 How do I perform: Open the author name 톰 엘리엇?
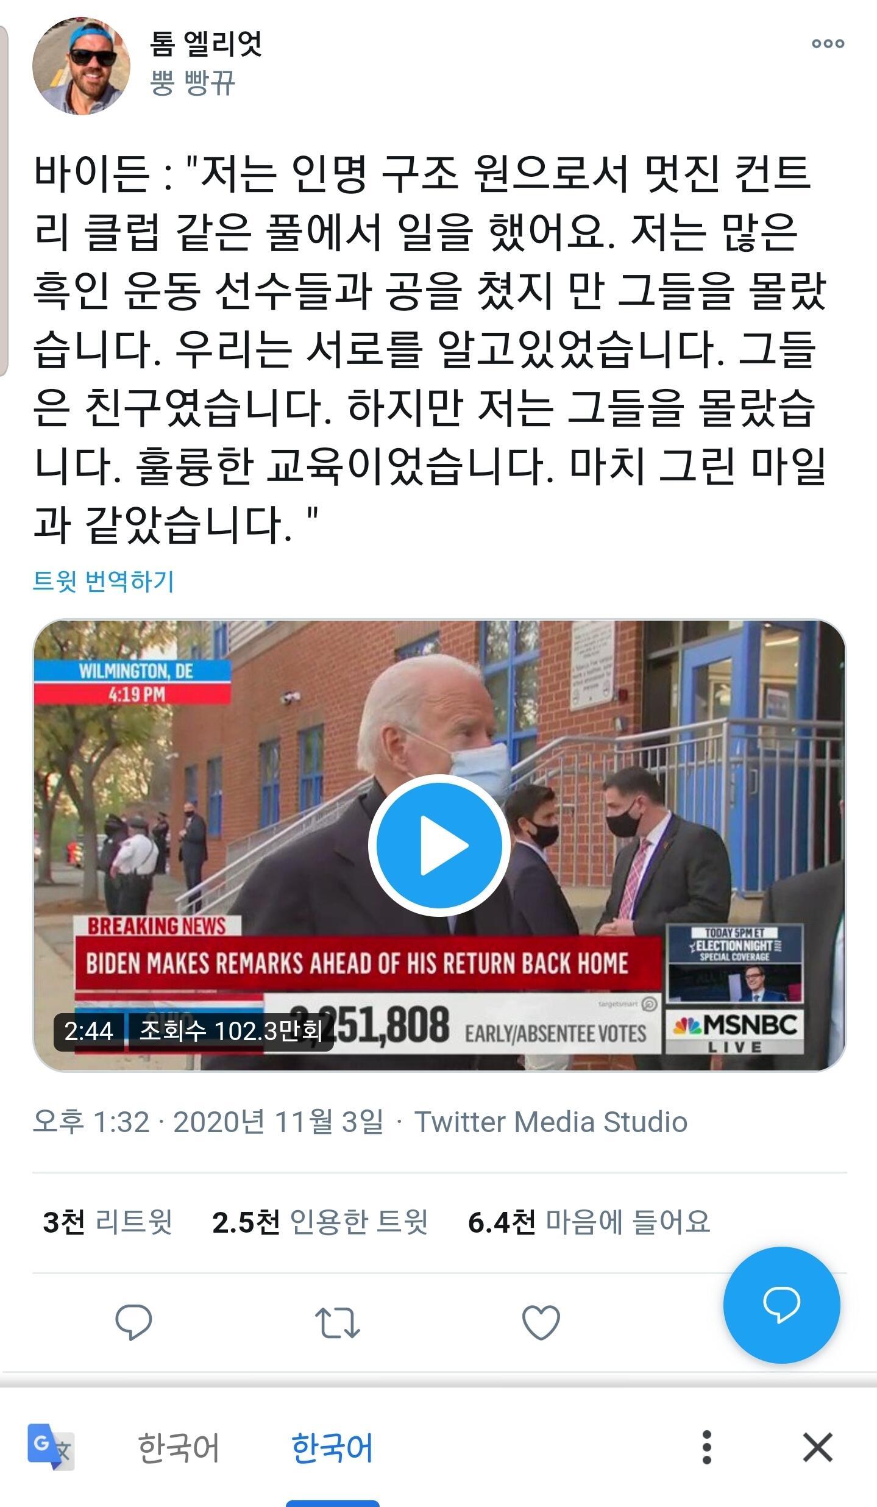[x=206, y=43]
